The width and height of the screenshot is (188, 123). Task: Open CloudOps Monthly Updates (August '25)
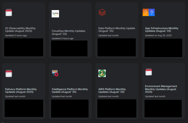point(69,32)
